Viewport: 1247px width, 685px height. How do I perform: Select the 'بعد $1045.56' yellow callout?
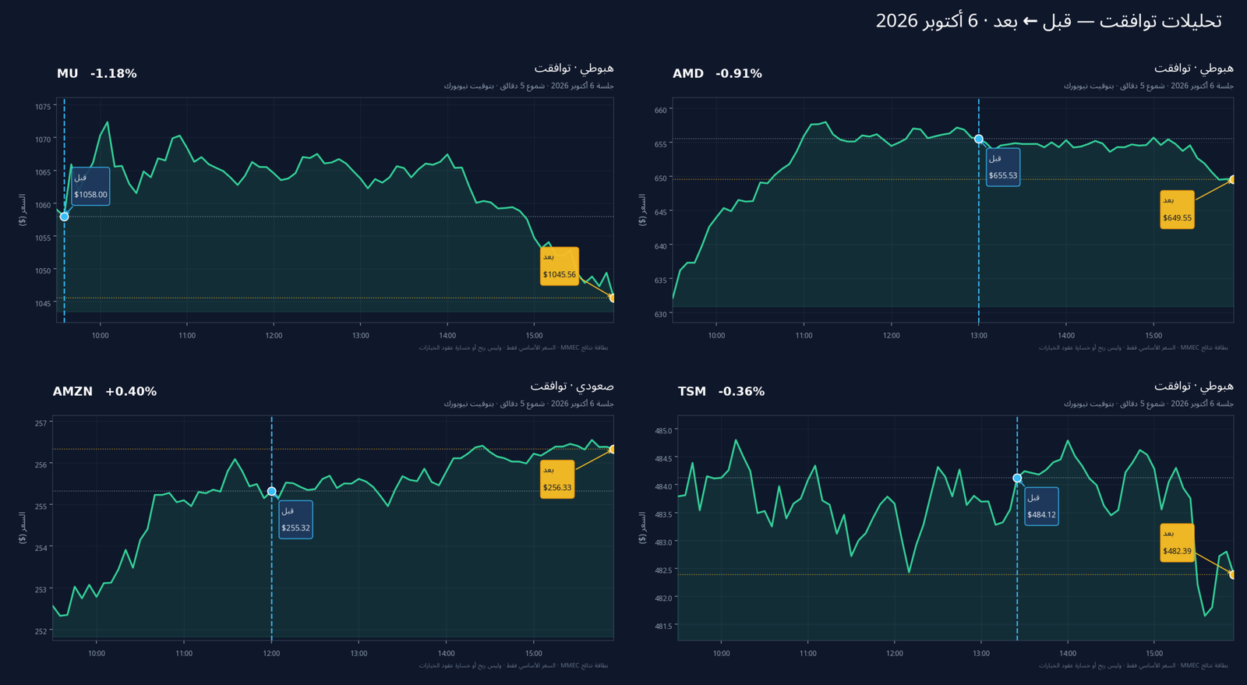coord(560,266)
